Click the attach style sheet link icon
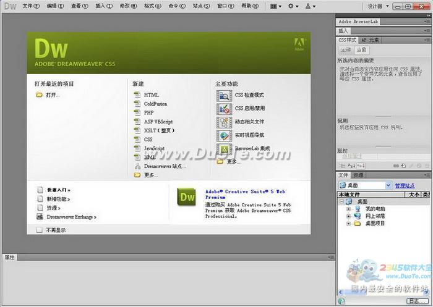 [x=396, y=166]
